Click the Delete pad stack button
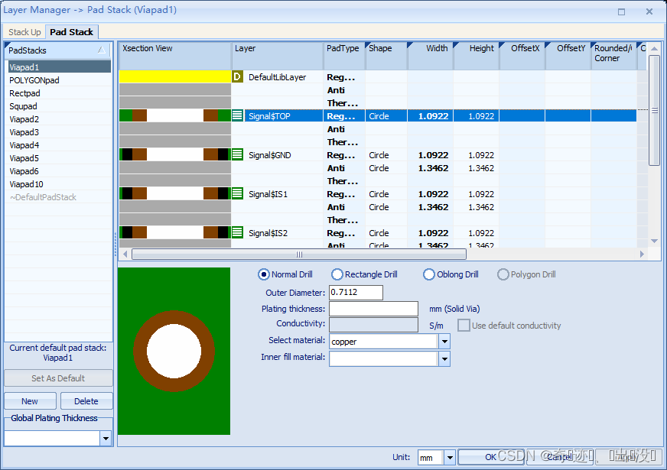Image resolution: width=667 pixels, height=470 pixels. [x=86, y=401]
